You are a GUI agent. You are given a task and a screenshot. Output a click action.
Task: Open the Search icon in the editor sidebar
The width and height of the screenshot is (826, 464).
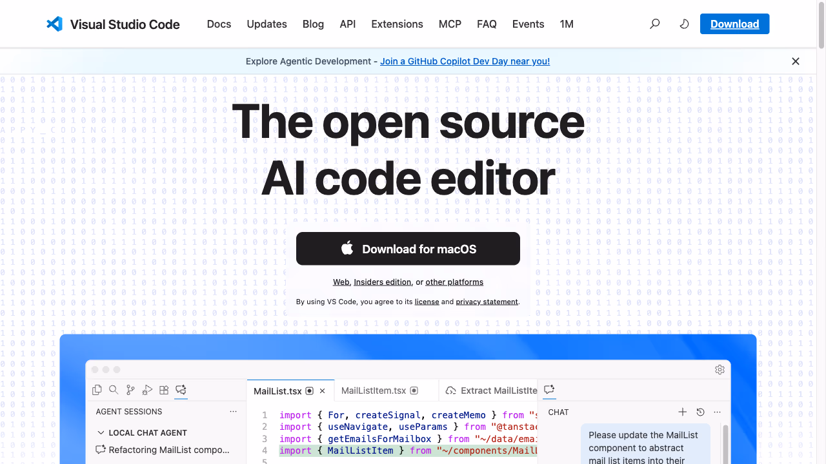coord(114,390)
